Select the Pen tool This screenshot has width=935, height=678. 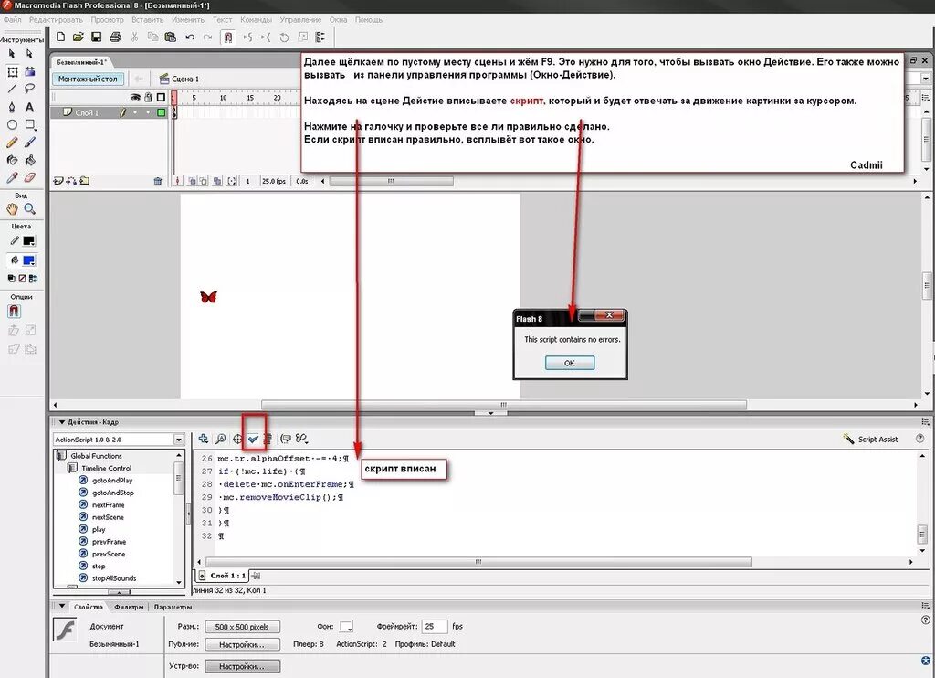pyautogui.click(x=12, y=107)
